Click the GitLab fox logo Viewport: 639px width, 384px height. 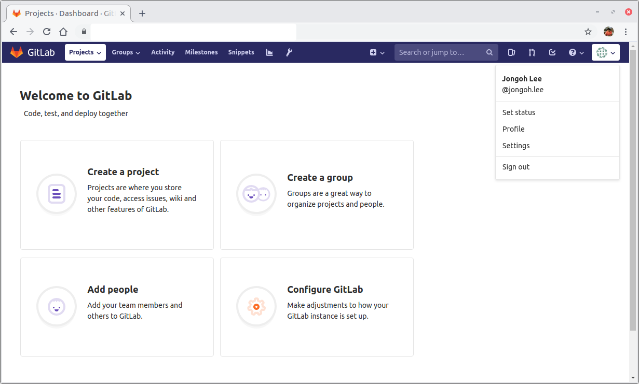[x=17, y=52]
